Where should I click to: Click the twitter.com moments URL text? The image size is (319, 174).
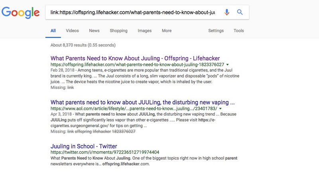pos(105,152)
